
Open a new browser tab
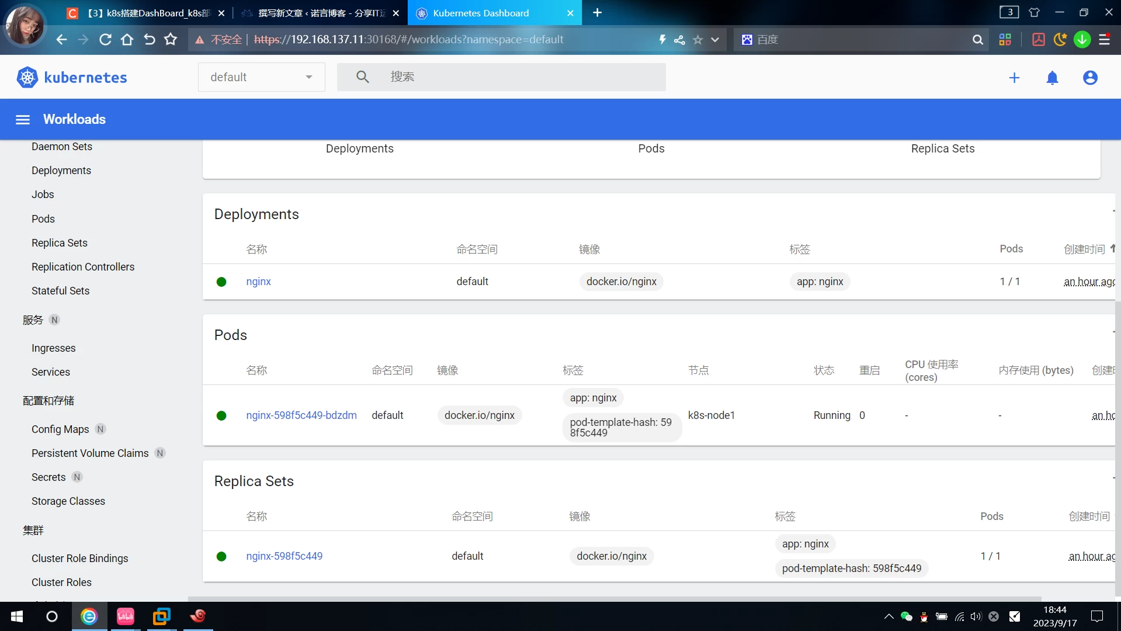pos(597,13)
